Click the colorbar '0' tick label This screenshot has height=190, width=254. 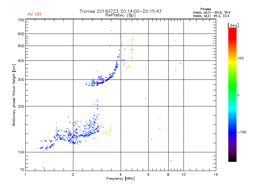click(x=238, y=95)
